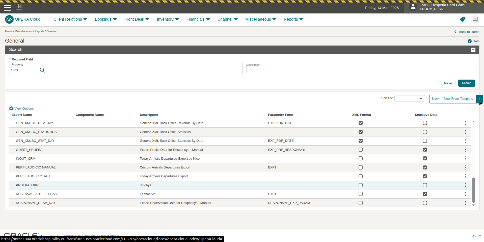Open the notifications message icon

coord(475,19)
